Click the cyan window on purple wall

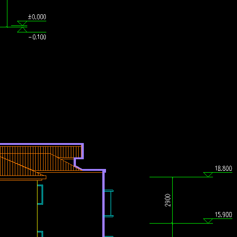coord(108,203)
